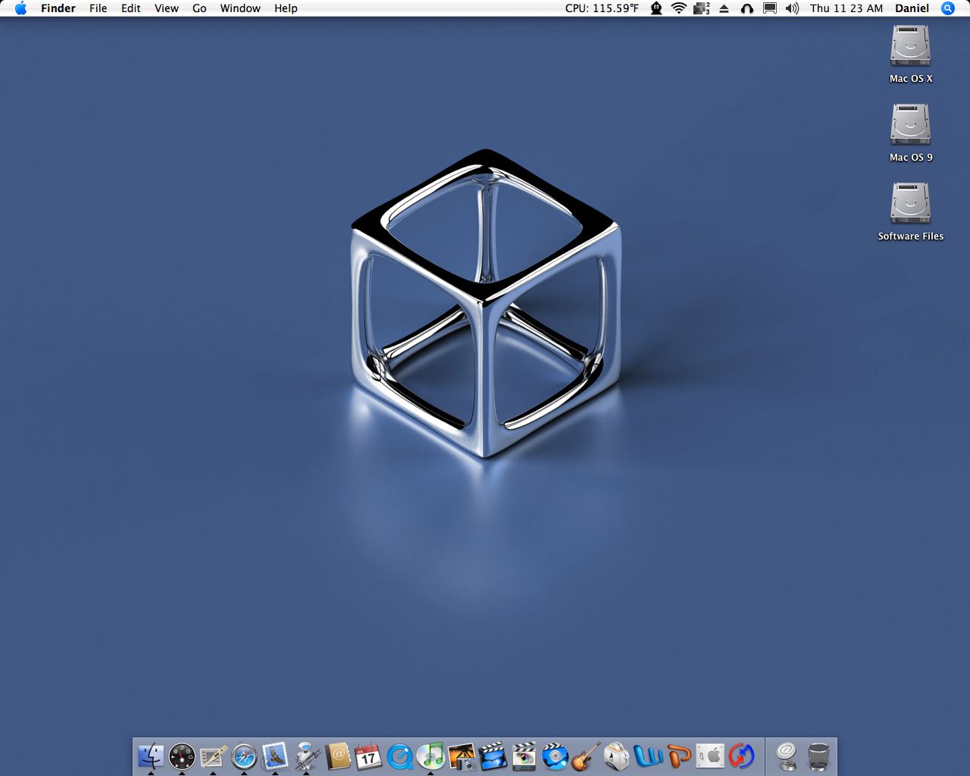Launch Microsoft Word from the Dock

click(648, 756)
